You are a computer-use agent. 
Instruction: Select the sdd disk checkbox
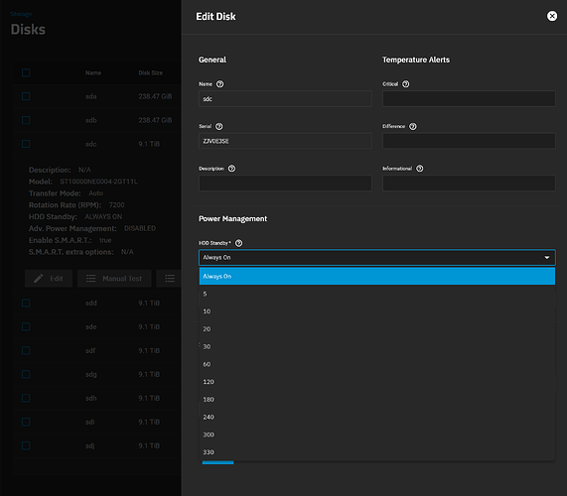[x=26, y=304]
